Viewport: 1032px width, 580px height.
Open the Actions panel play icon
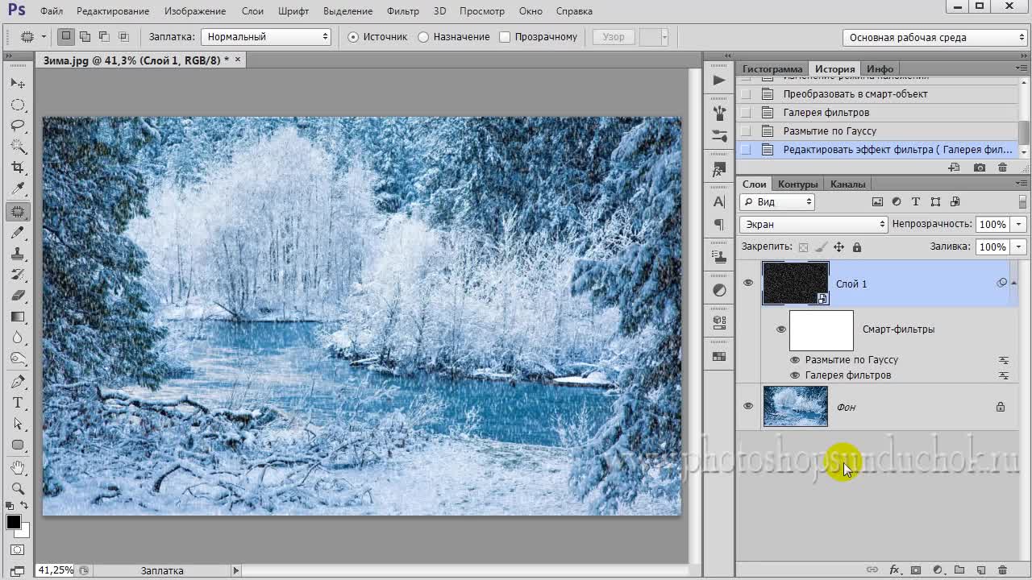coord(719,80)
